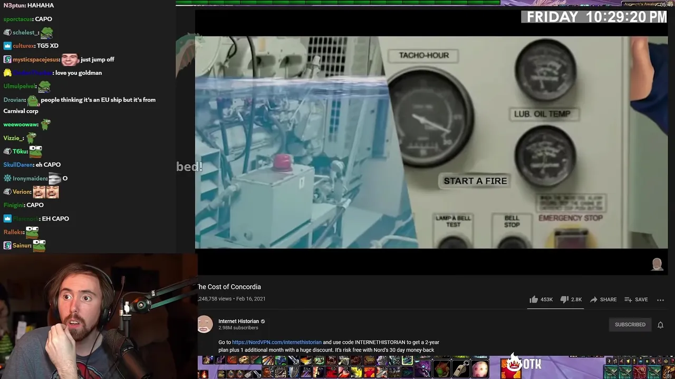The image size is (675, 379).
Task: Click the crown badge before 'EH CAPO' message
Action: 7,218
